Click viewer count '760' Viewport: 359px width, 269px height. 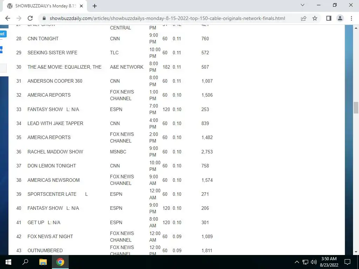(205, 39)
